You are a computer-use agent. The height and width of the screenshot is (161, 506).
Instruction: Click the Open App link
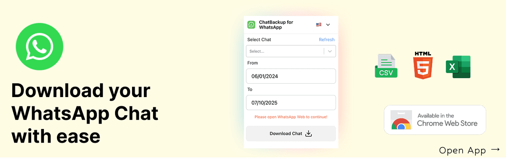click(469, 150)
